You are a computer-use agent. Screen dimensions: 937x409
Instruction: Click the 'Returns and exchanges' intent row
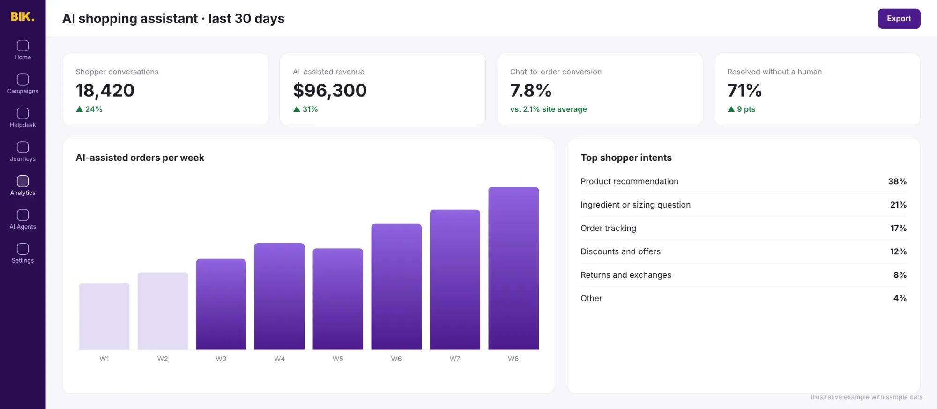coord(744,275)
